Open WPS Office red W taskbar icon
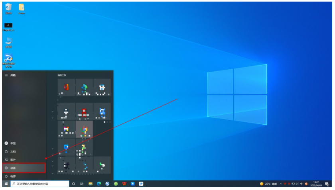This screenshot has height=190, width=335. [124, 184]
